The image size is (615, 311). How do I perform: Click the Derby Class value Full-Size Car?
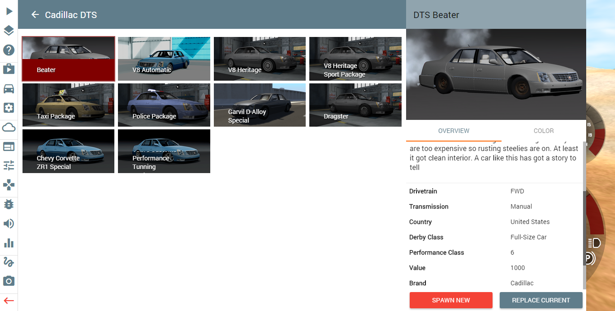pos(529,237)
